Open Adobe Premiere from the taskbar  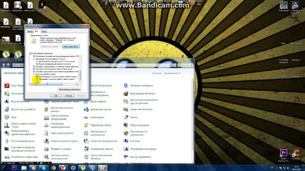pos(14,168)
